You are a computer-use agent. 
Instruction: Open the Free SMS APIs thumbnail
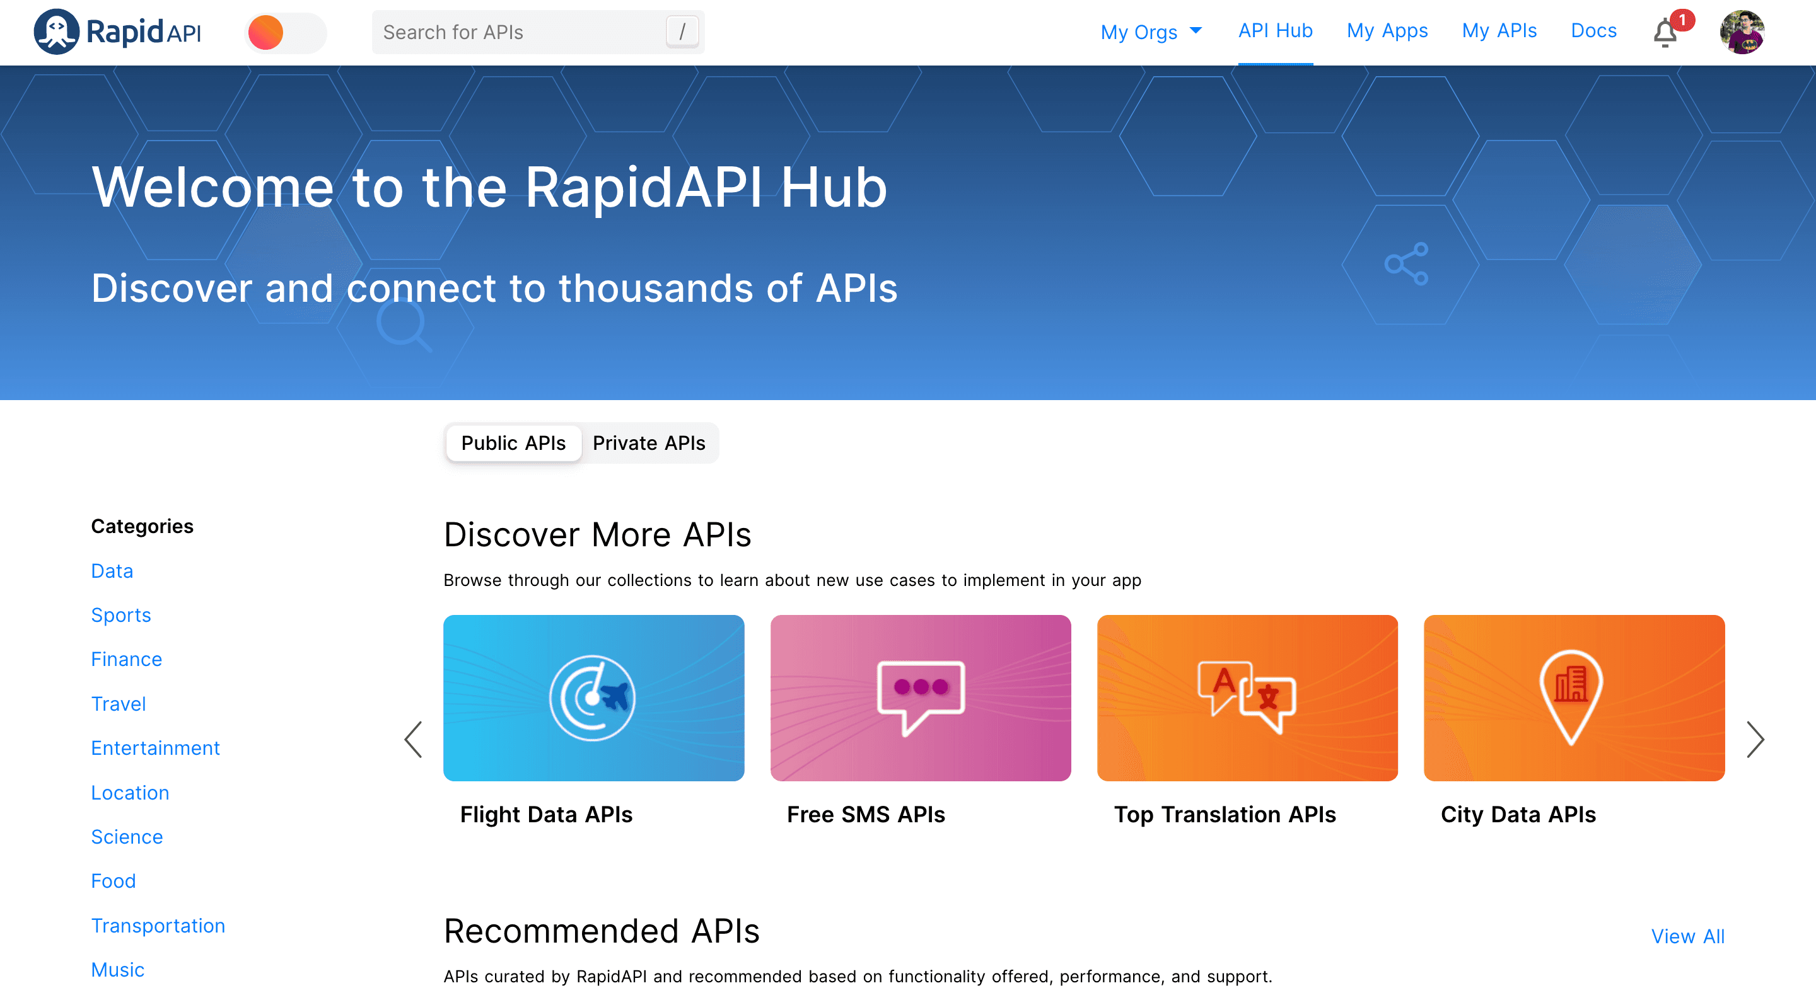921,698
